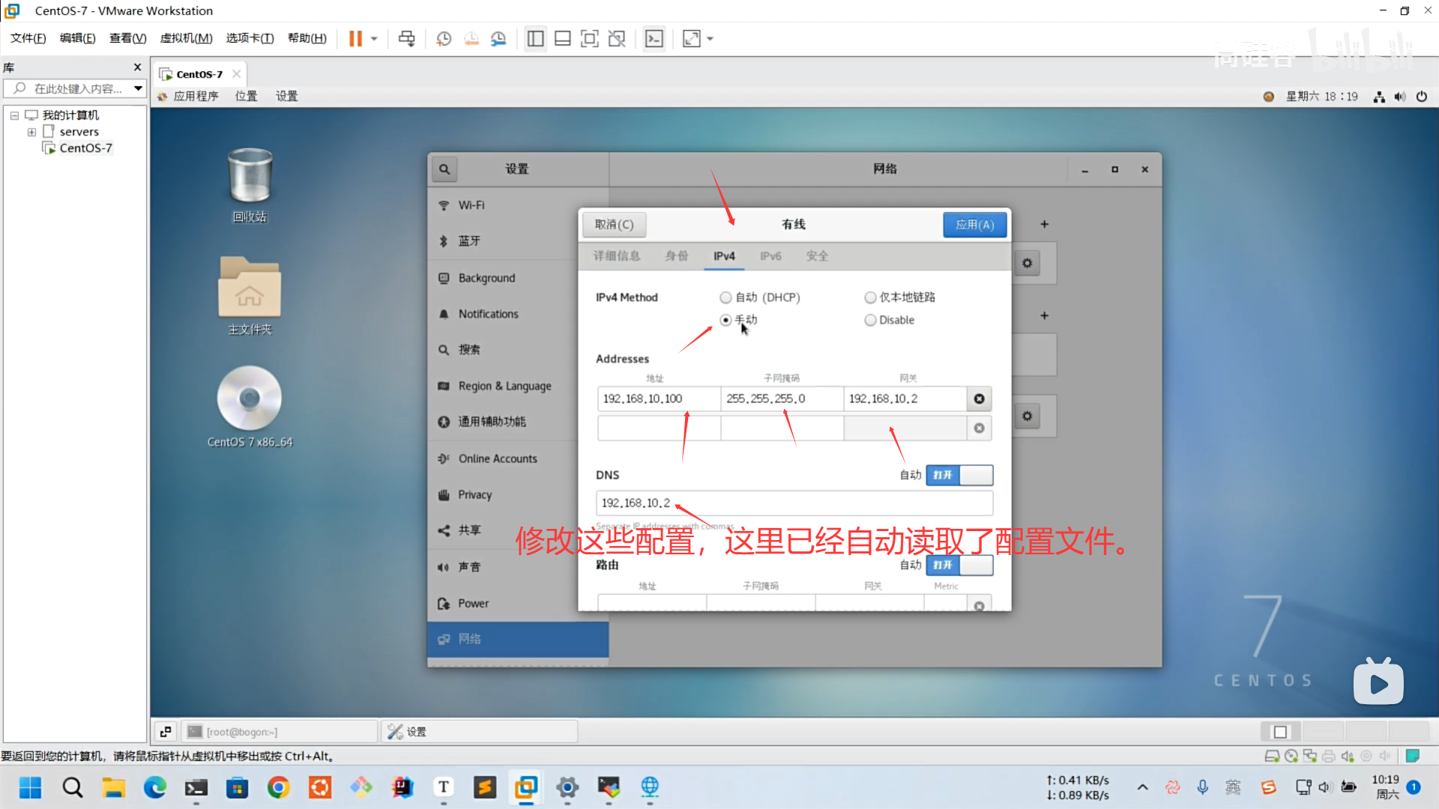Open the 虚拟机(M) menu
The height and width of the screenshot is (809, 1439).
coord(186,38)
